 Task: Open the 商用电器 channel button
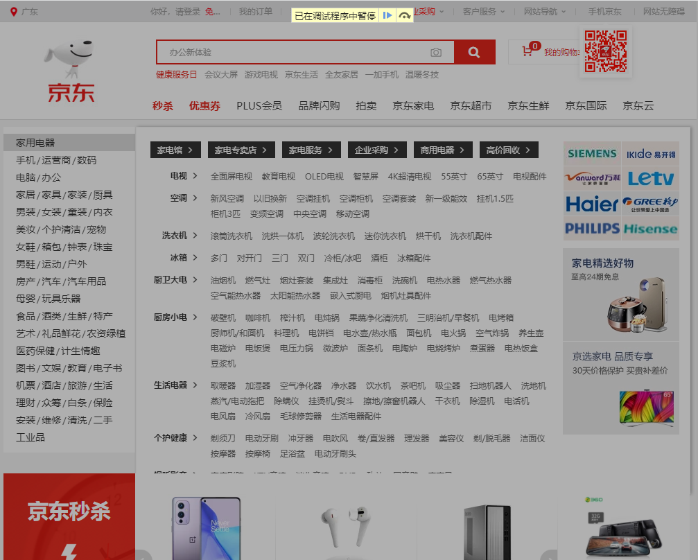[x=443, y=150]
